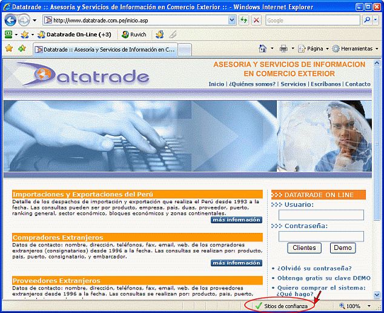Open the dropdown next to the green toolbar icon
The image size is (384, 313).
pos(16,35)
